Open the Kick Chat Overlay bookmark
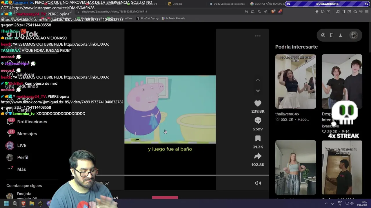The image size is (371, 208). (148, 18)
